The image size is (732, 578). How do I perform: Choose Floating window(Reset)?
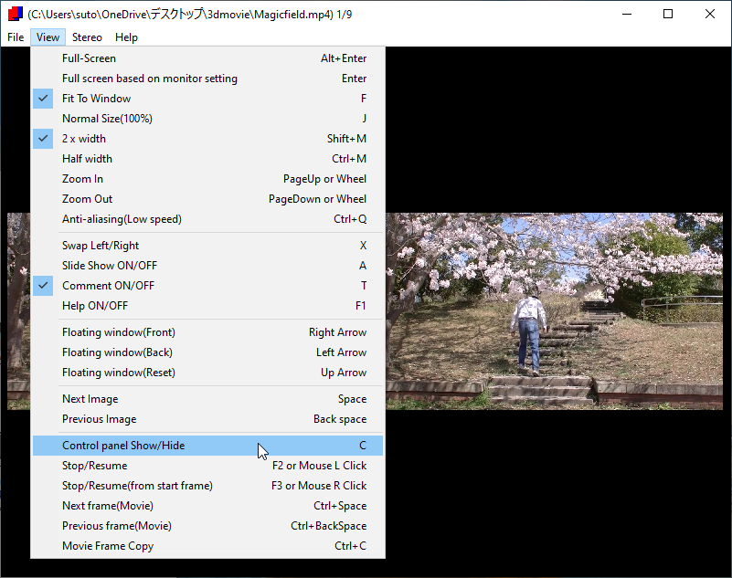[207, 373]
